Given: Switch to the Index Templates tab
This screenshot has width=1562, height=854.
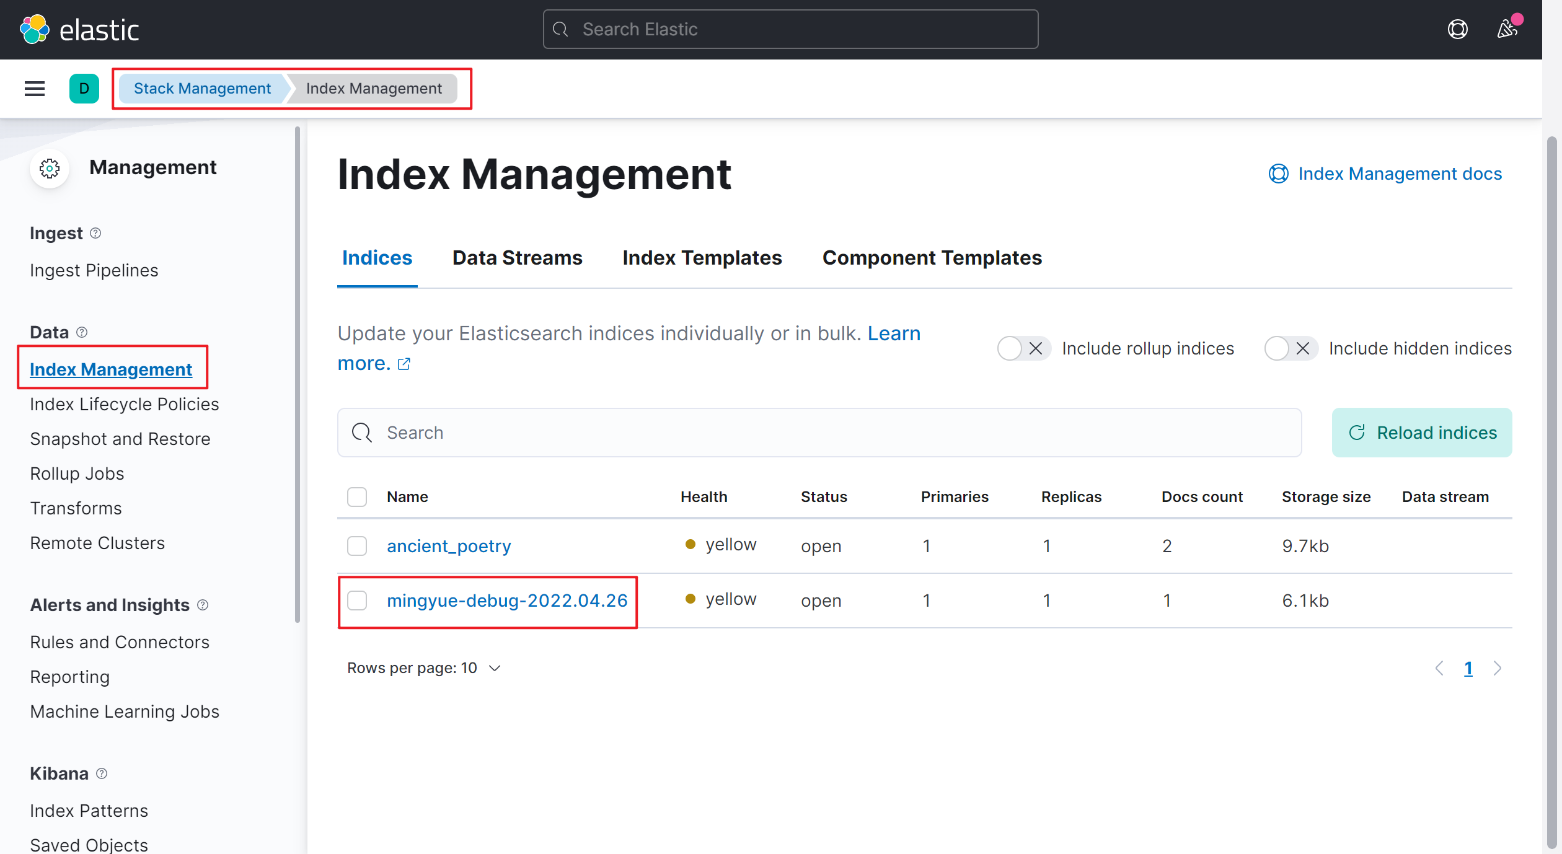Looking at the screenshot, I should (x=703, y=258).
